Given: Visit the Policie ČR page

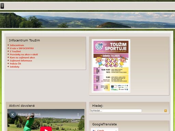Looking at the screenshot, I should coord(15,64).
